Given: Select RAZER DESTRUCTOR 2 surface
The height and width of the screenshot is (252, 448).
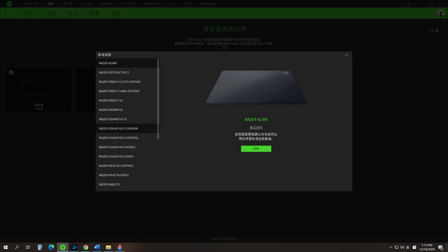Looking at the screenshot, I should [126, 72].
